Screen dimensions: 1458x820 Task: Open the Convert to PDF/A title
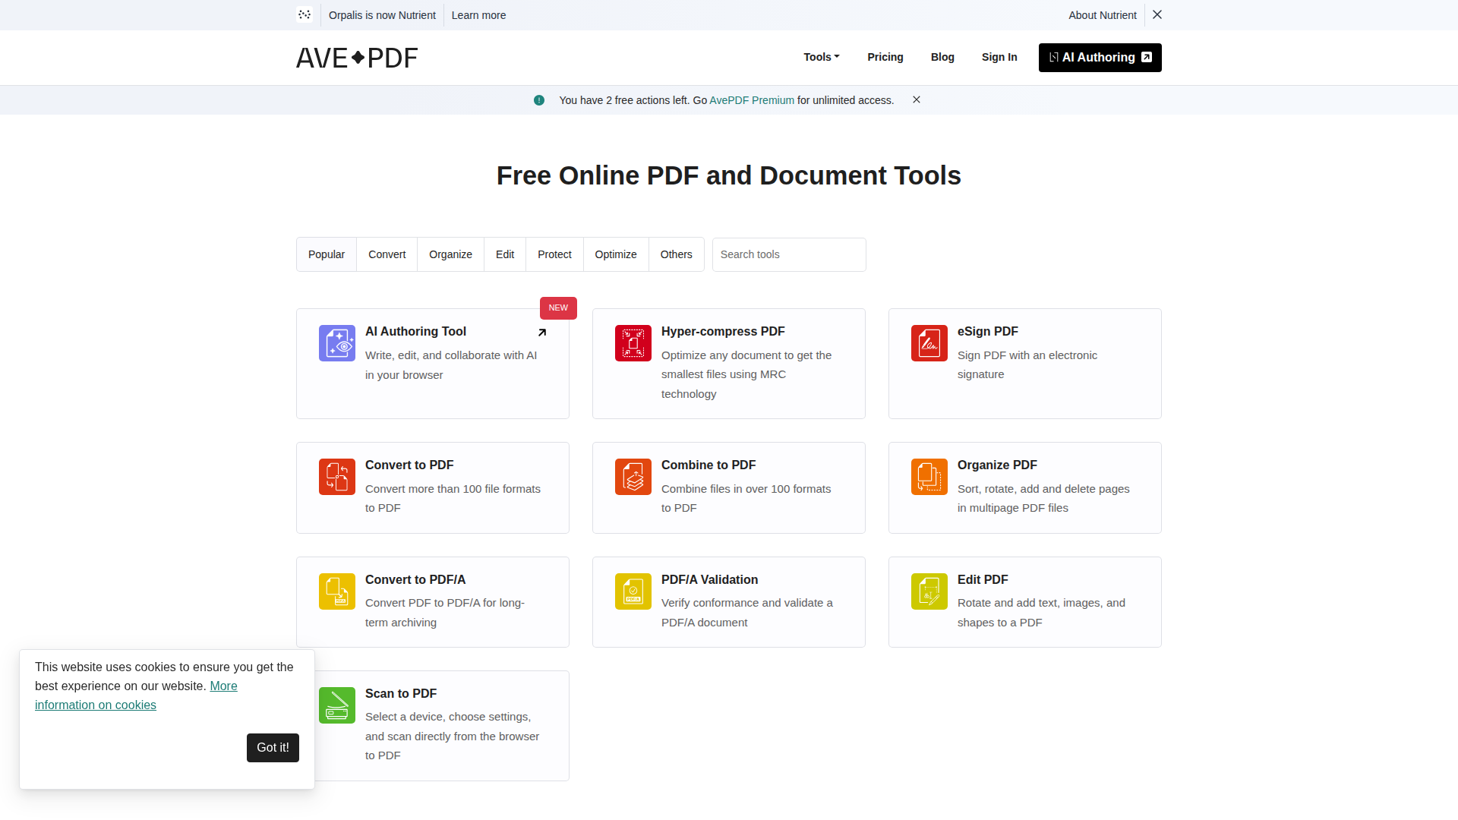(415, 579)
